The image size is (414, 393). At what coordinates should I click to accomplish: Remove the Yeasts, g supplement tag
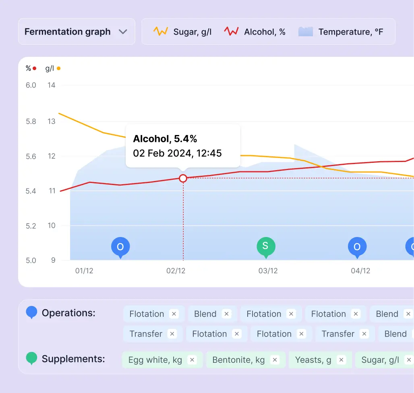[341, 360]
